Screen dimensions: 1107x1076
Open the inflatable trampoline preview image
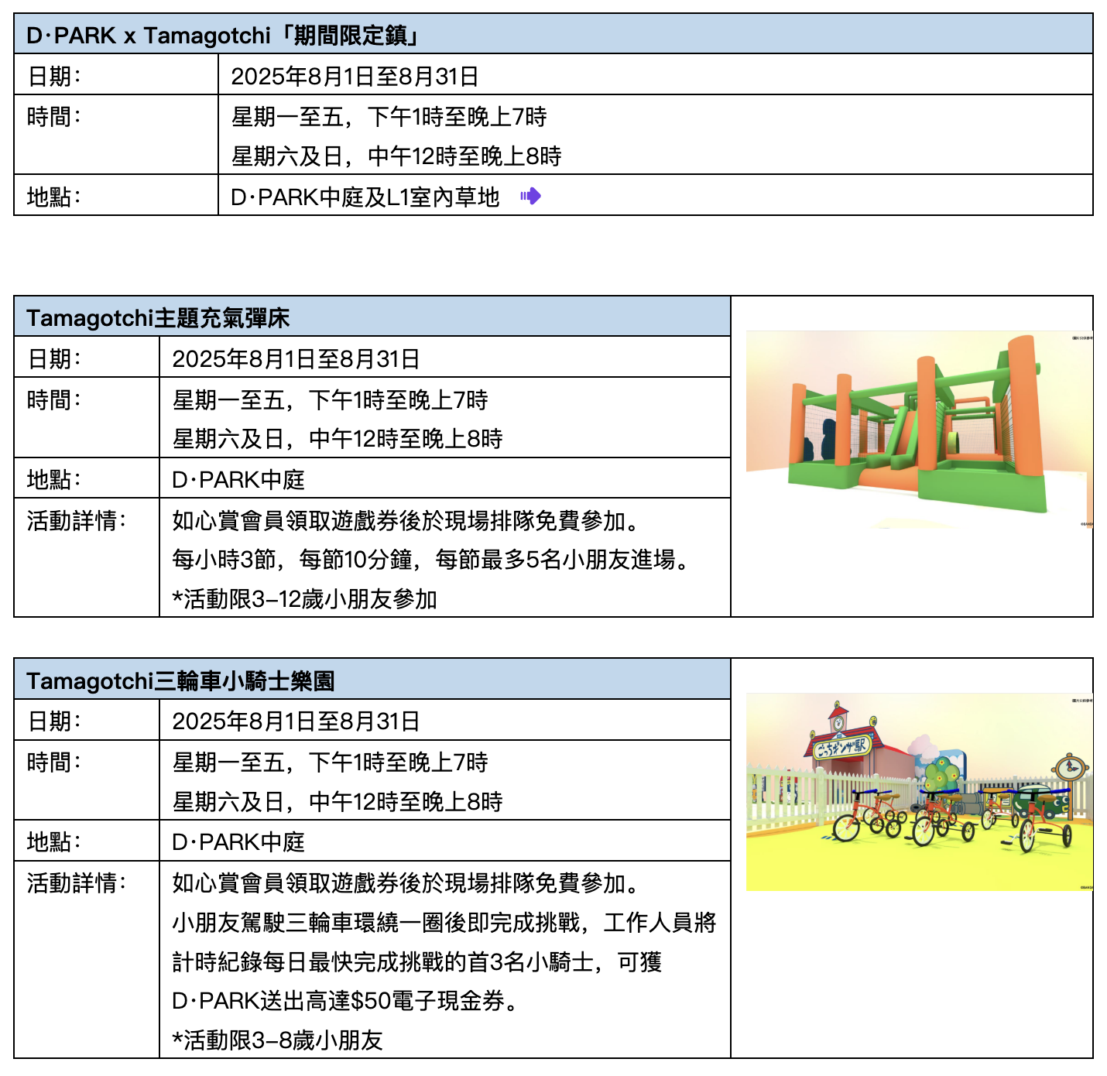pyautogui.click(x=918, y=430)
